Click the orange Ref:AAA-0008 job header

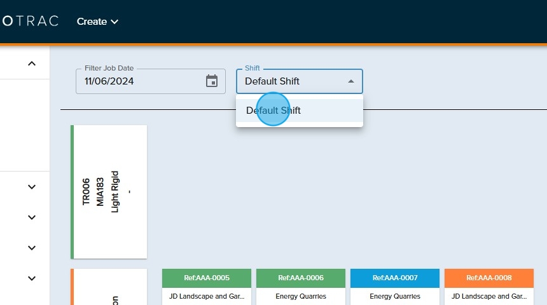[489, 278]
